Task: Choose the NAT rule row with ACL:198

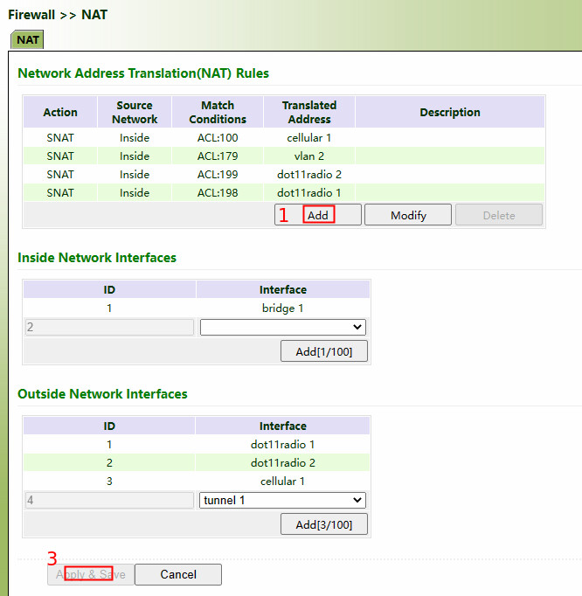Action: click(217, 192)
